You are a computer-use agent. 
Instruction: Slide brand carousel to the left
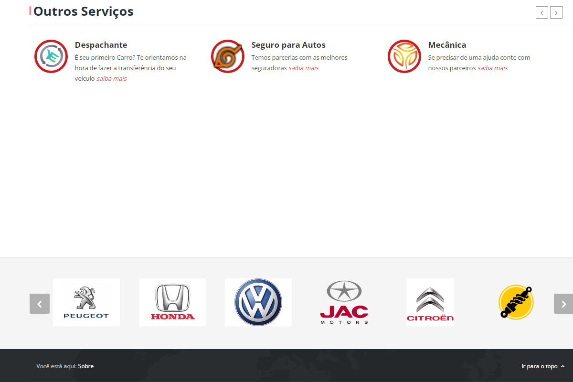[x=40, y=304]
